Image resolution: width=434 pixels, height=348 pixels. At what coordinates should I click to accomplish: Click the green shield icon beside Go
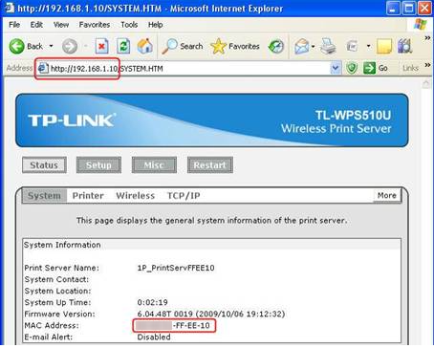tap(352, 68)
